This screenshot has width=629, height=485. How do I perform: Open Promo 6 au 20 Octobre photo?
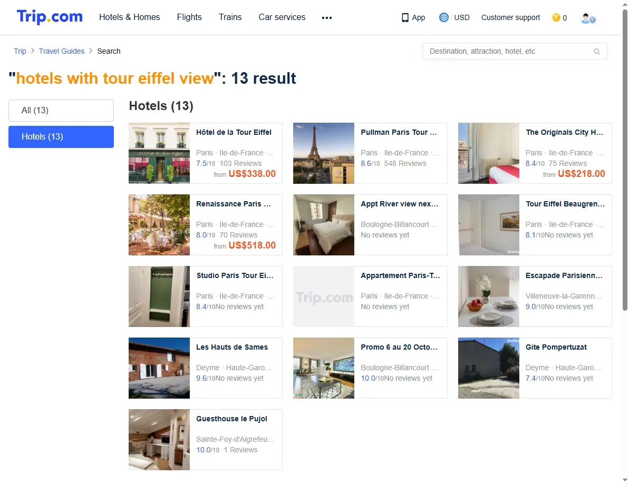coord(324,369)
